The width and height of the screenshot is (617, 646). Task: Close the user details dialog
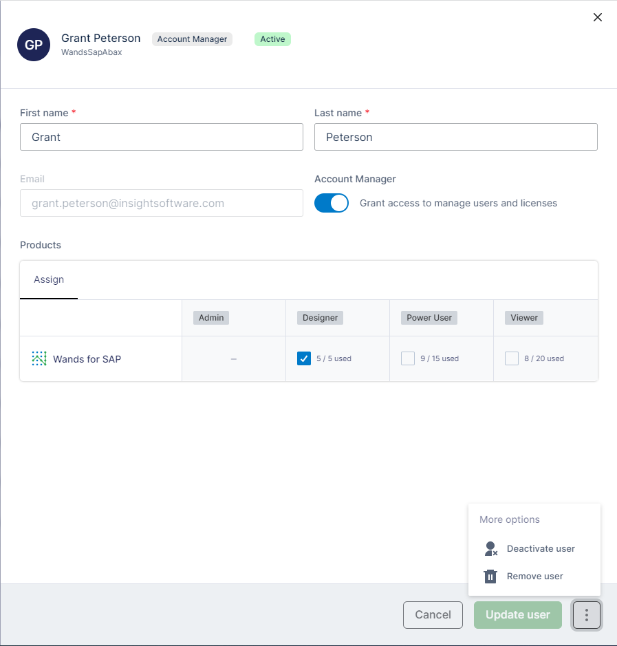tap(597, 17)
